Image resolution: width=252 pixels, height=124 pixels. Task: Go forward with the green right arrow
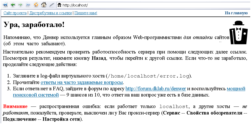[21, 5]
